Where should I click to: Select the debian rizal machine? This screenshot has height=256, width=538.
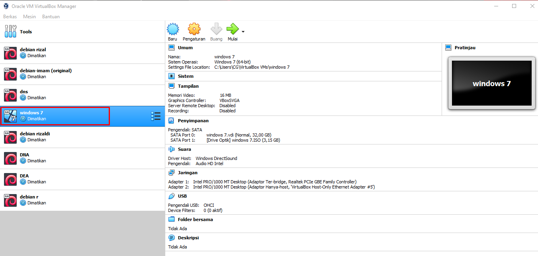82,53
